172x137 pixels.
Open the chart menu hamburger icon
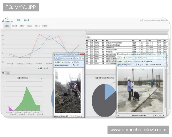click(42, 78)
